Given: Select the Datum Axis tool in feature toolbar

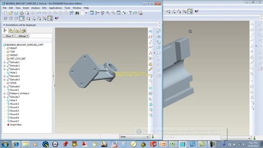Looking at the screenshot, I should click(x=150, y=42).
